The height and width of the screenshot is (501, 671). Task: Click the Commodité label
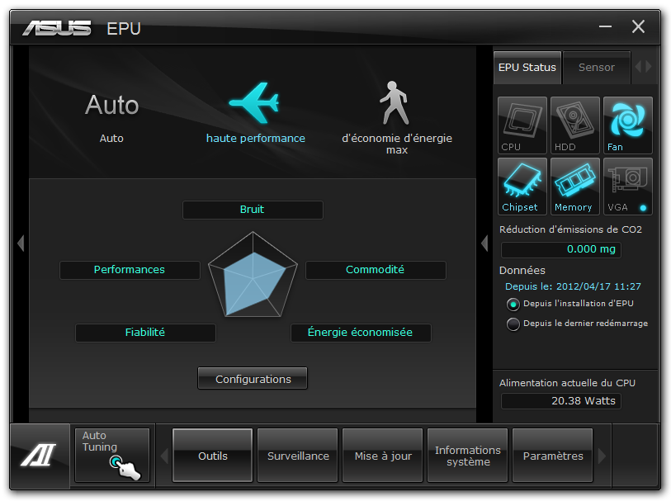tap(376, 270)
